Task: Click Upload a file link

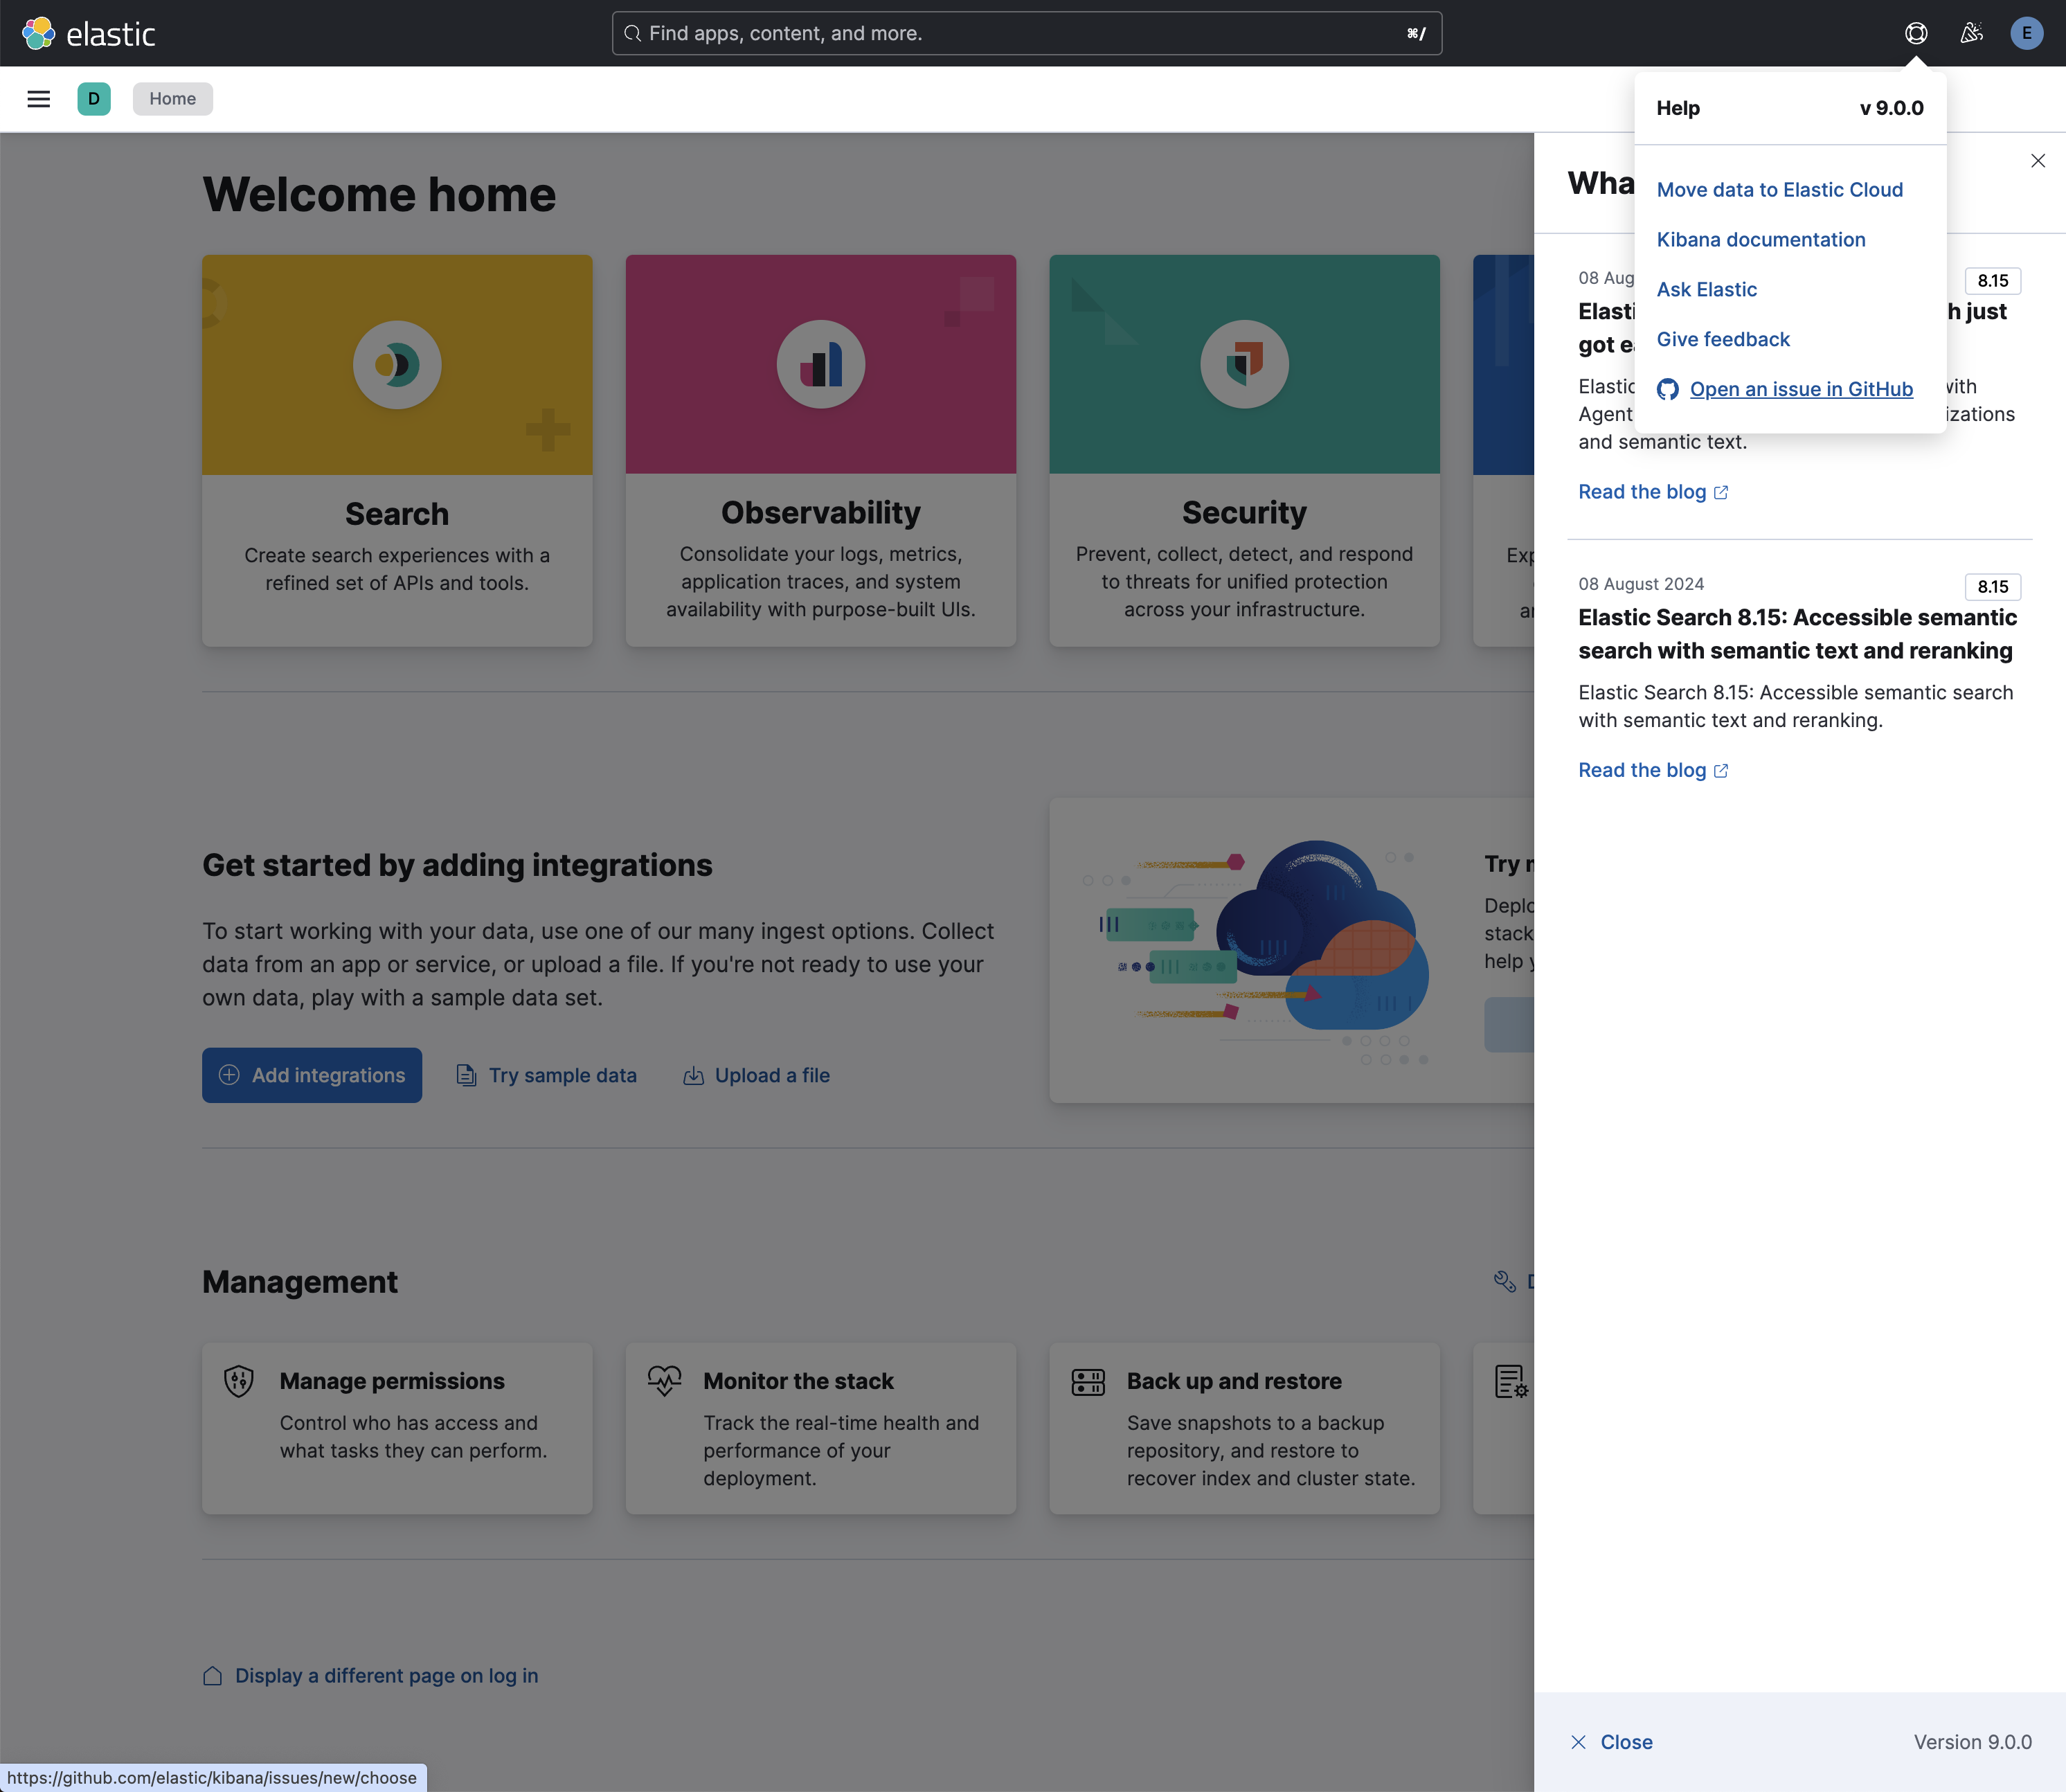Action: 757,1076
